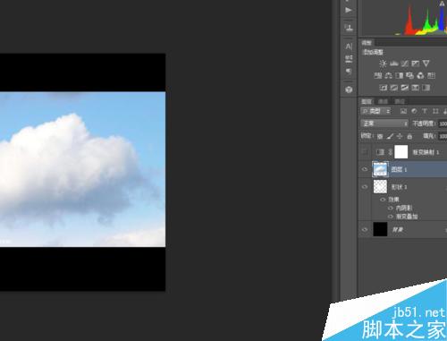
Task: Select the 形状 1 layer thumbnail
Action: [380, 186]
